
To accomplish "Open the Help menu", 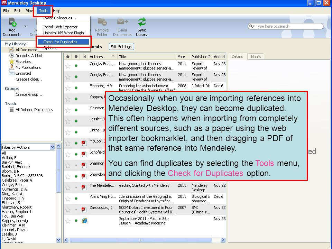I will 56,11.
